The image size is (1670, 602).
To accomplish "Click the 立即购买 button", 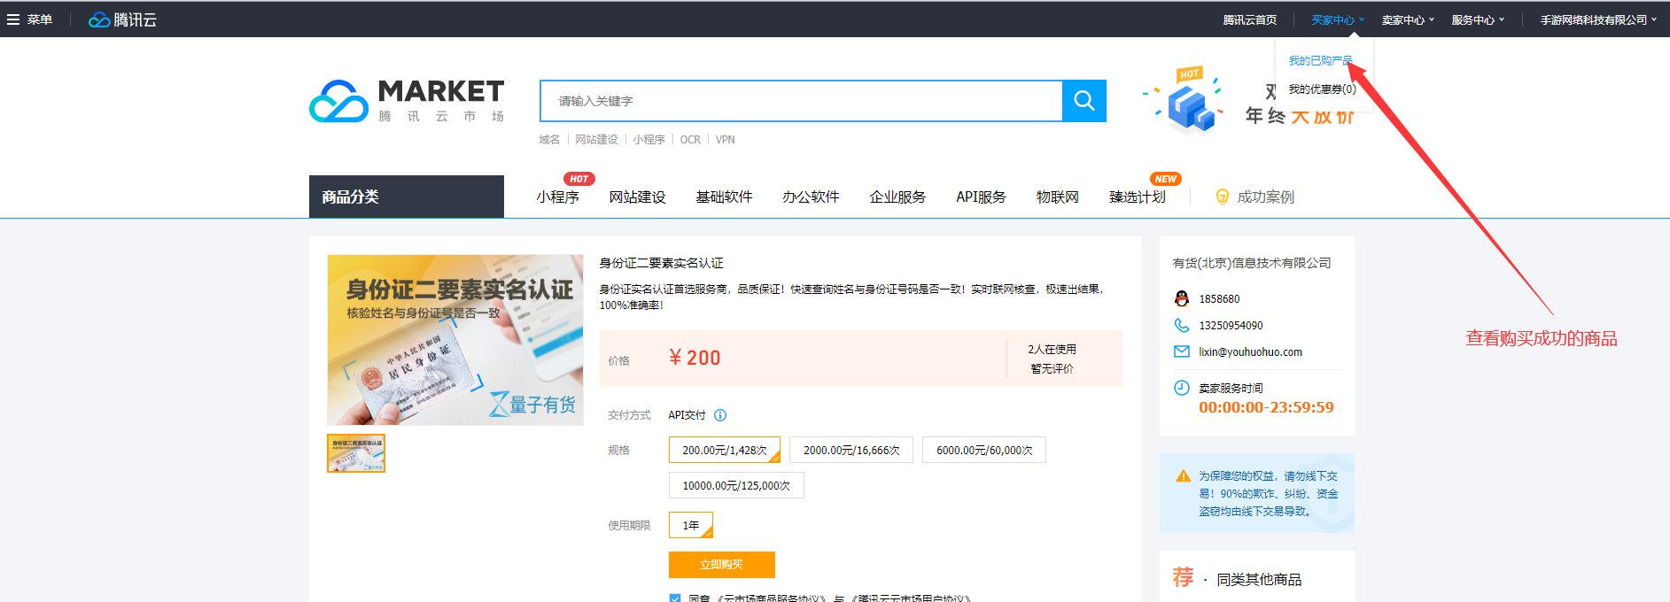I will (722, 564).
